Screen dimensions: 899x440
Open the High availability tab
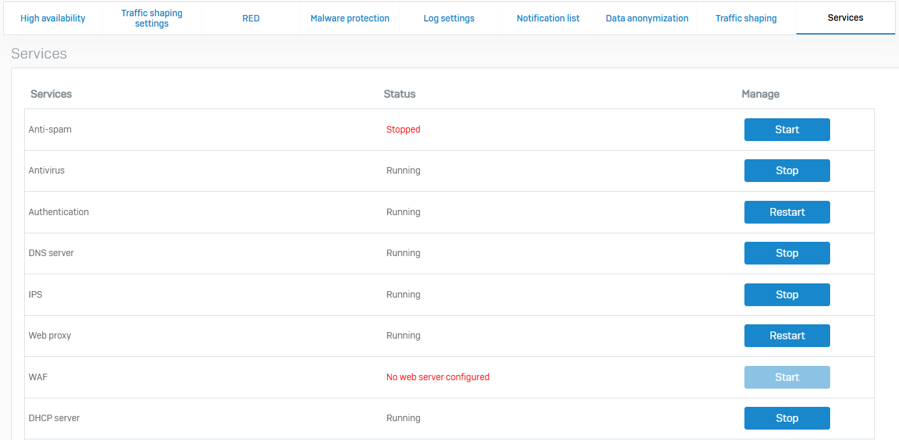[53, 18]
